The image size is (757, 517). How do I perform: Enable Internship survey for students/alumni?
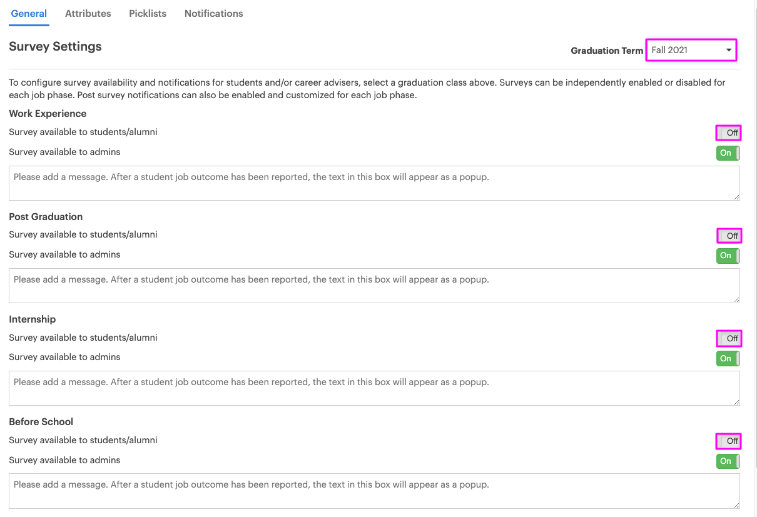click(x=728, y=338)
